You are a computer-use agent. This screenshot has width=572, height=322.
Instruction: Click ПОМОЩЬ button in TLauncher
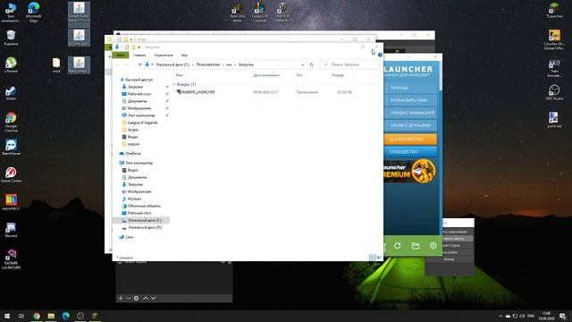pyautogui.click(x=410, y=88)
